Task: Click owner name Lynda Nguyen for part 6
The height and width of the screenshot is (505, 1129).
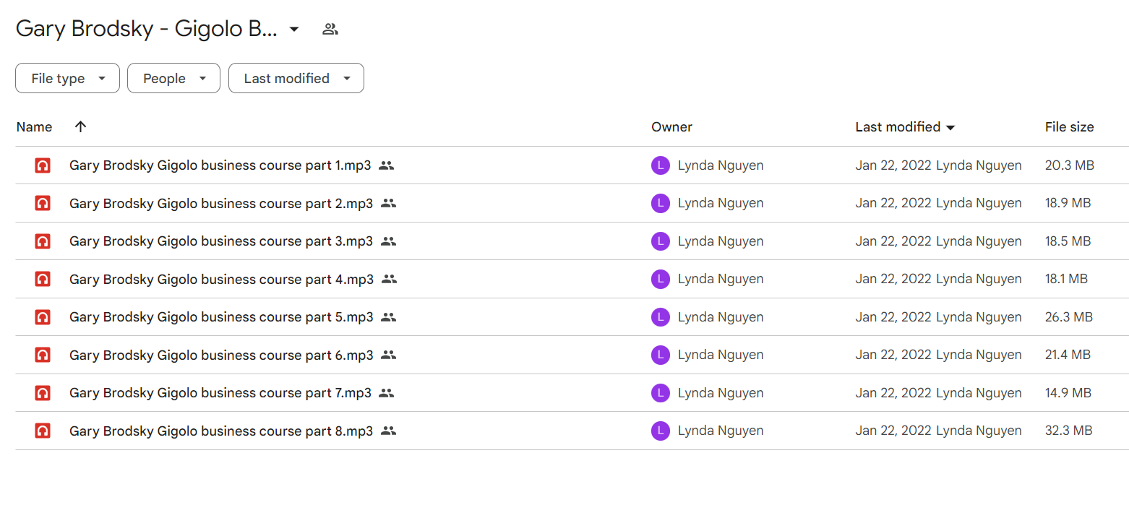Action: pyautogui.click(x=721, y=355)
